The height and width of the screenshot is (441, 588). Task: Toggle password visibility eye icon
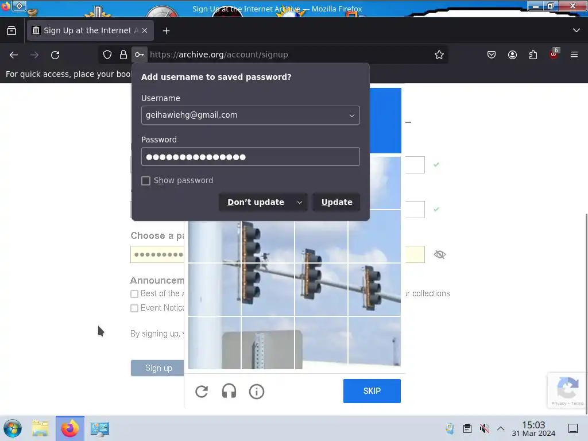(439, 254)
